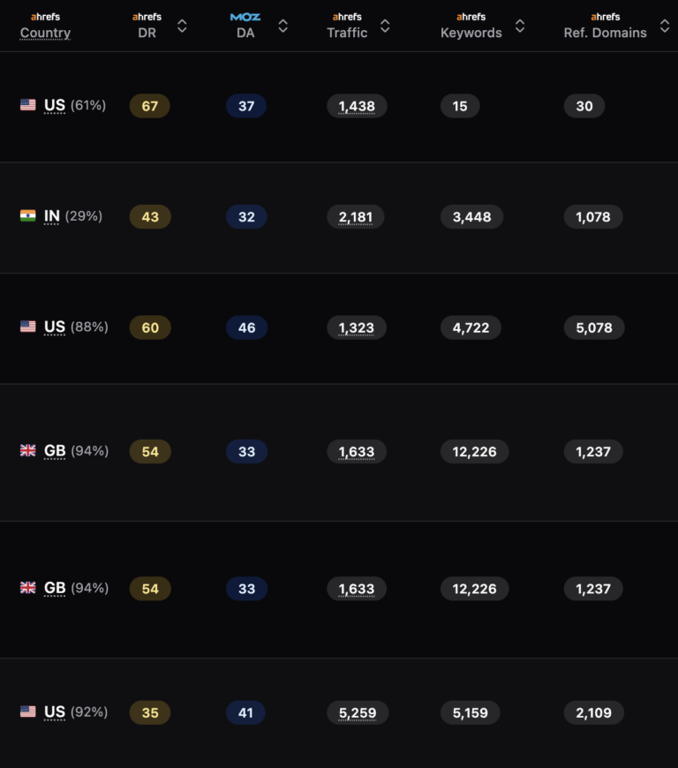Image resolution: width=678 pixels, height=768 pixels.
Task: Click the US flag in the 61% row
Action: pyautogui.click(x=28, y=105)
